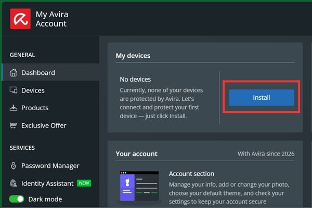Click the My Avira Account title

point(51,19)
